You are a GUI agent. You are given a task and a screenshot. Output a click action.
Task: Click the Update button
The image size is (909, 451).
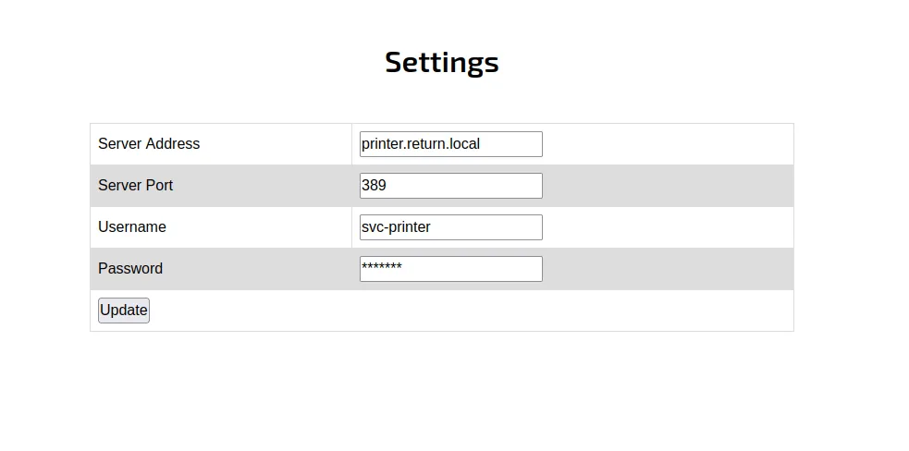[124, 311]
